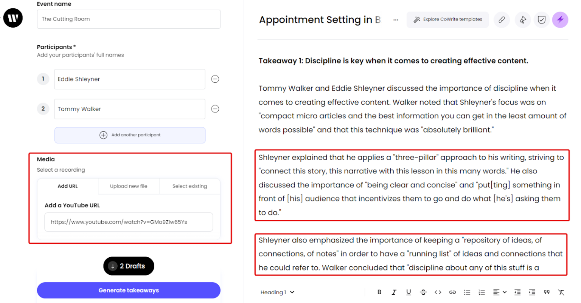Select the Select existing tab
This screenshot has width=581, height=303.
(x=190, y=186)
